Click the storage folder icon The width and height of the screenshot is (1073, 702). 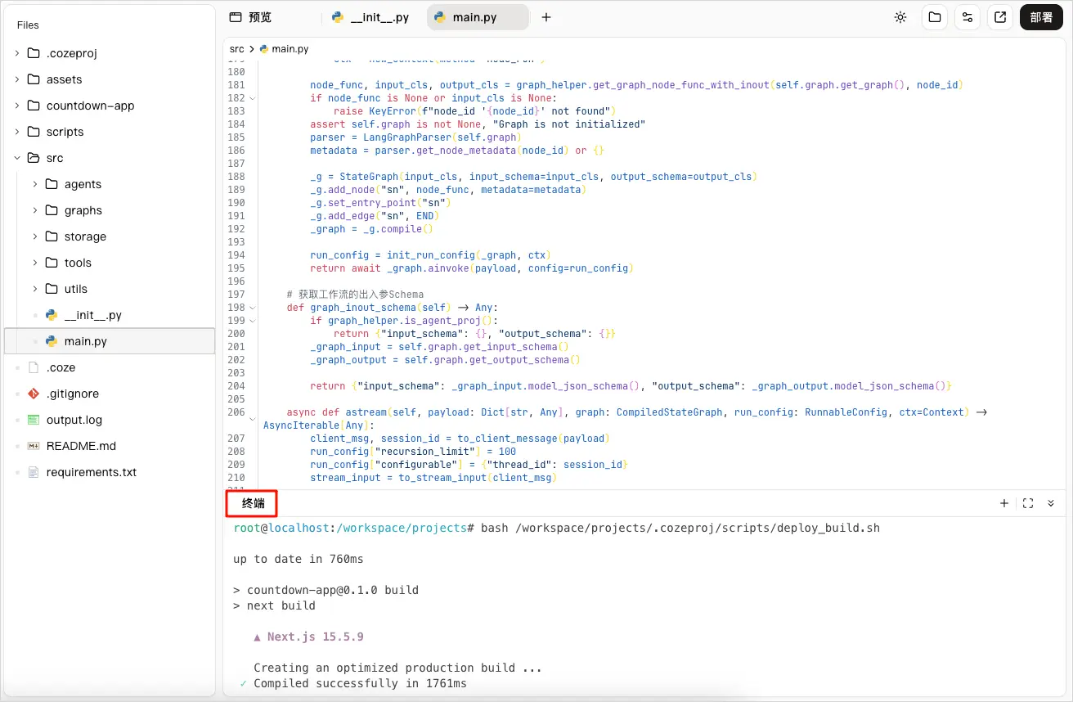[x=52, y=236]
